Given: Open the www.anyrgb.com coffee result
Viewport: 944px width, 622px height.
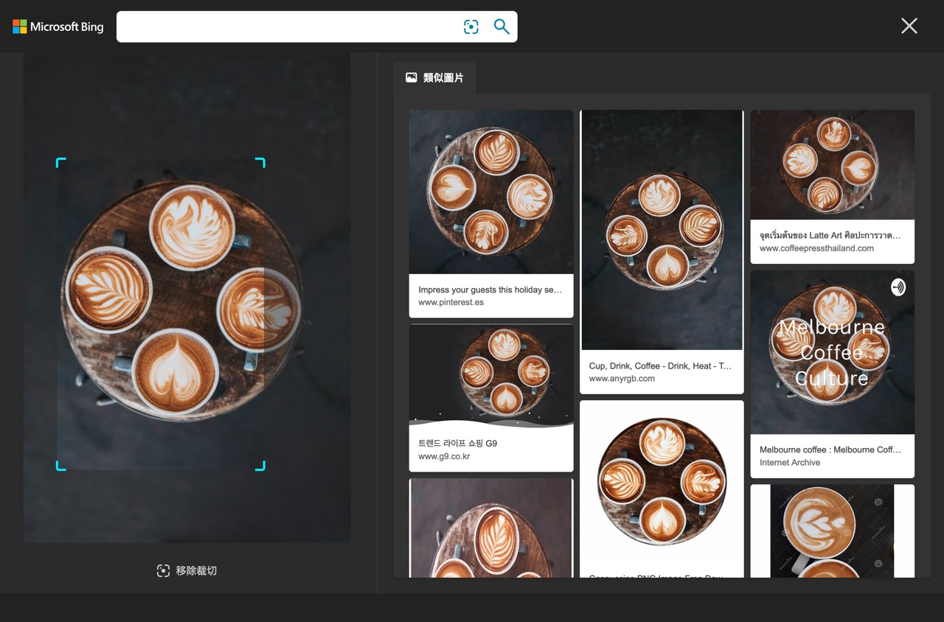Looking at the screenshot, I should coord(622,378).
